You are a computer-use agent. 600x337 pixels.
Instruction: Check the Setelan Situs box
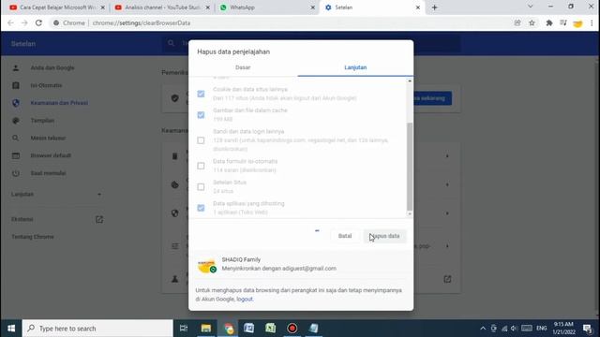(x=201, y=187)
